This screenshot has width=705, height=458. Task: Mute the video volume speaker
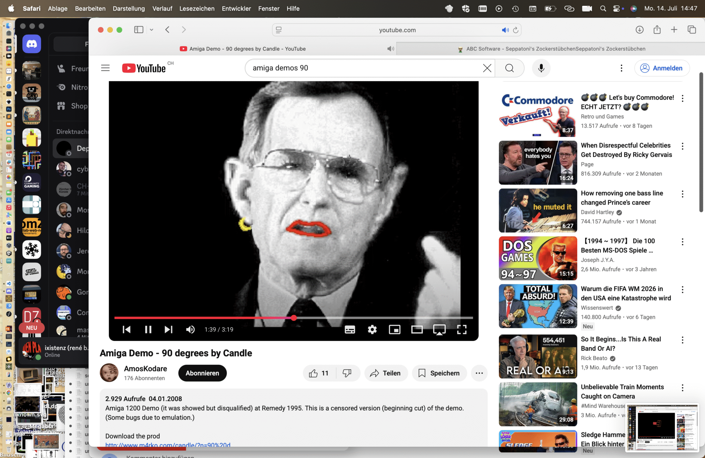[190, 330]
